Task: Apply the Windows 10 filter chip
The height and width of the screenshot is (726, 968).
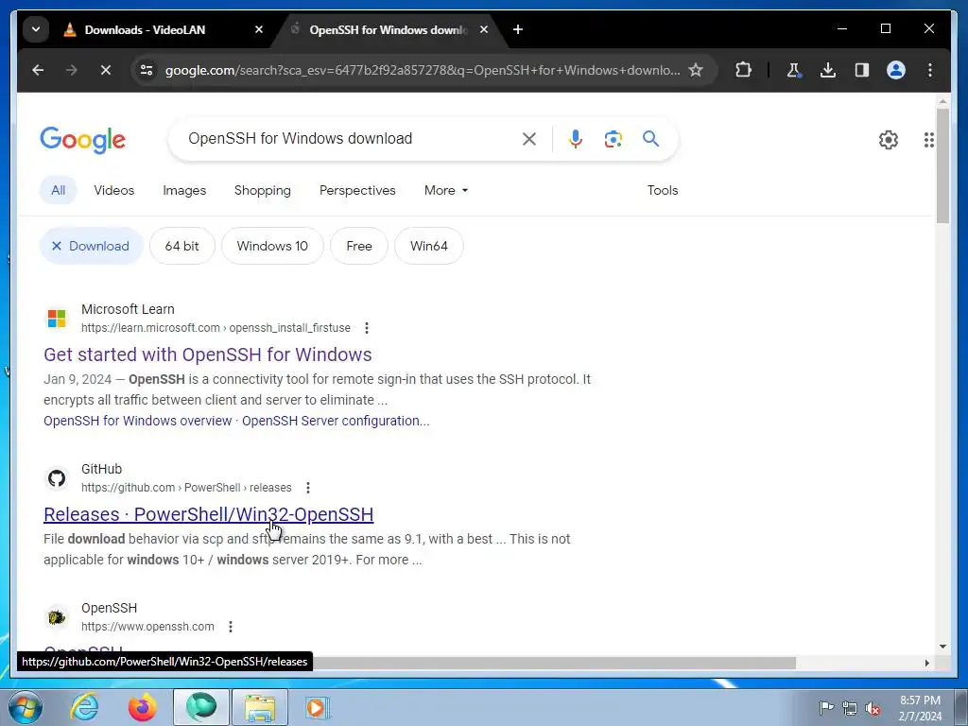Action: [x=272, y=246]
